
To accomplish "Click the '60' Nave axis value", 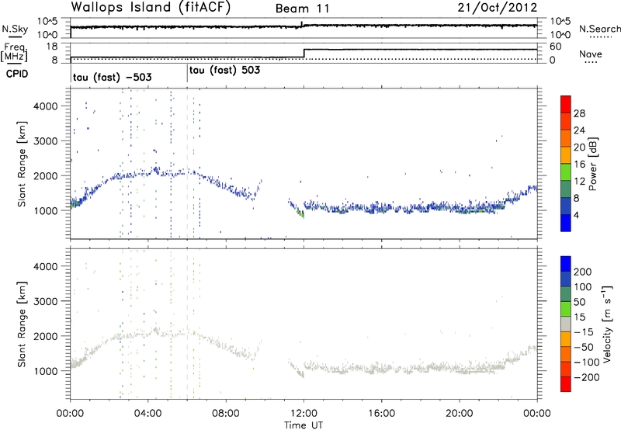I will (556, 47).
